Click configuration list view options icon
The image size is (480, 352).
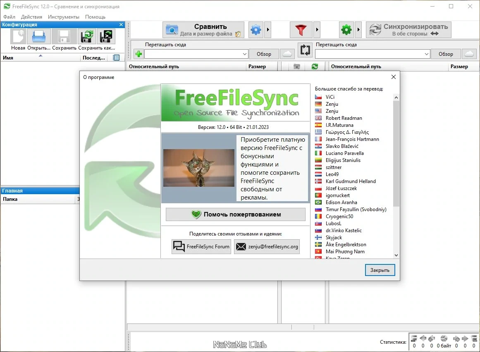coord(116,57)
